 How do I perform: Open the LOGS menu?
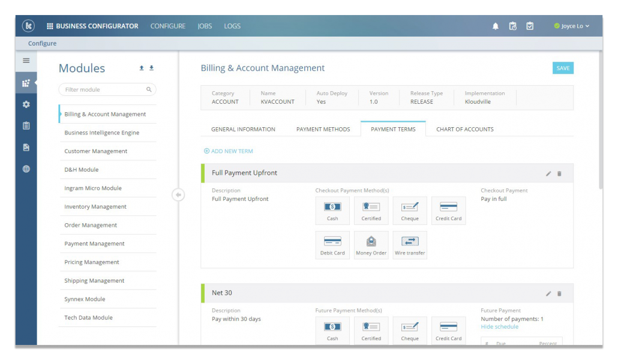(x=232, y=26)
